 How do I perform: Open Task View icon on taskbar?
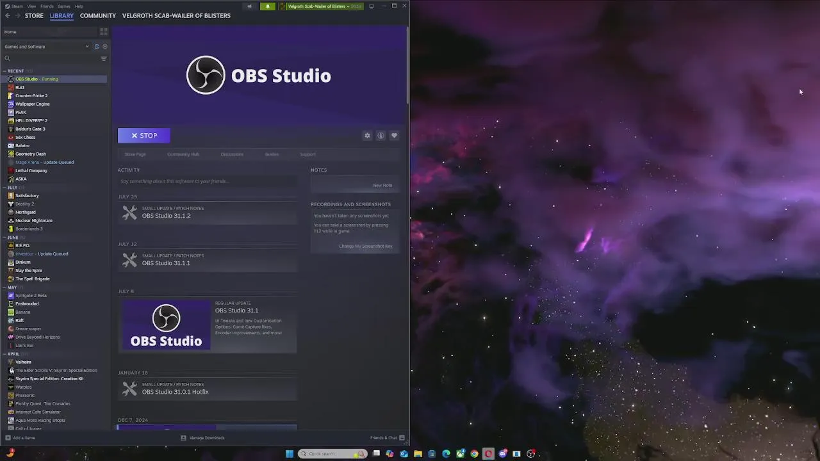[376, 453]
